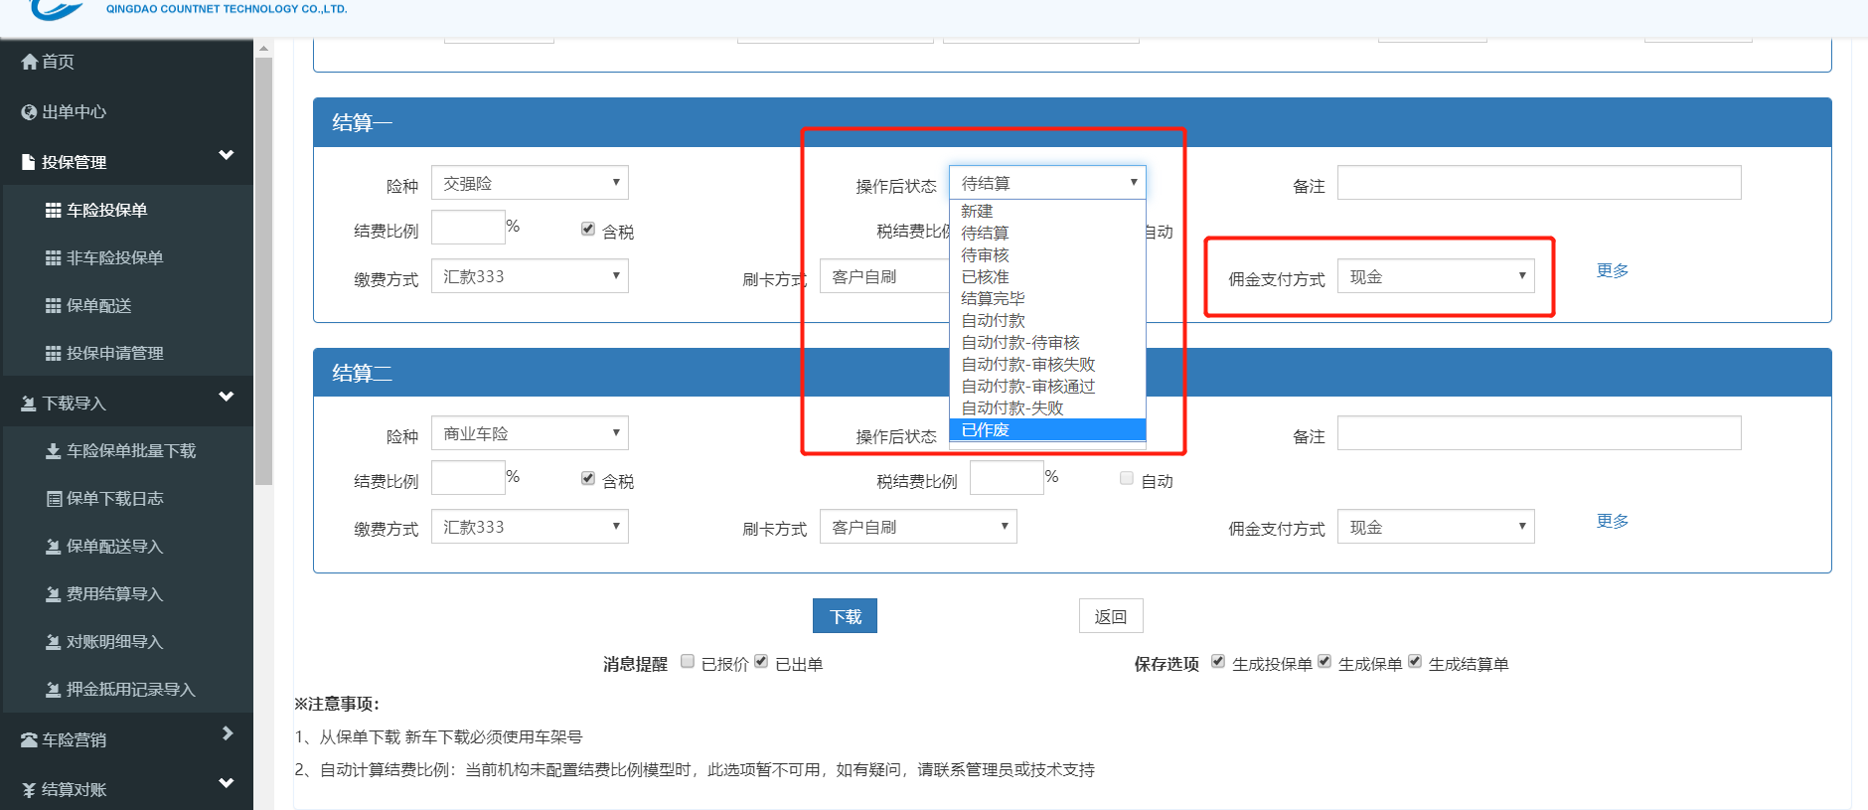Toggle the 含税 checkbox in 结算二

588,479
